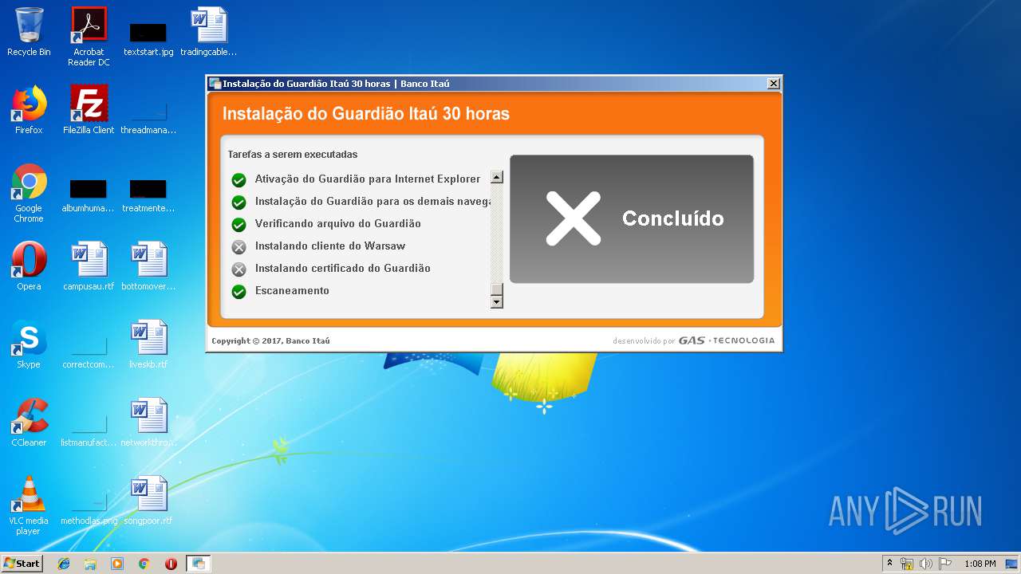This screenshot has height=574, width=1021.
Task: Click 'Copyright © 2017, Banco Itaú' text
Action: [x=270, y=341]
